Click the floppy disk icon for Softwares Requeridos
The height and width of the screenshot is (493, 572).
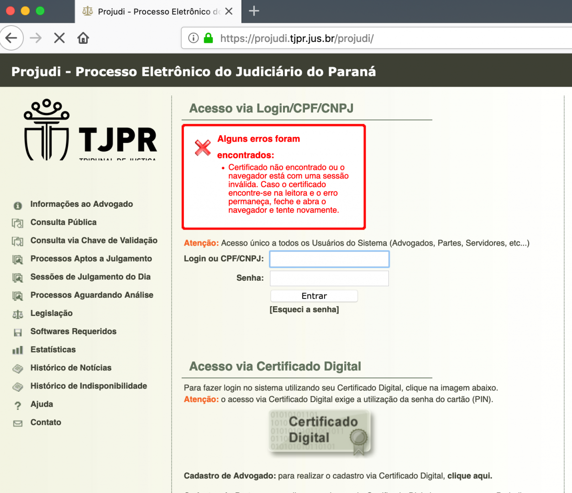tap(18, 333)
